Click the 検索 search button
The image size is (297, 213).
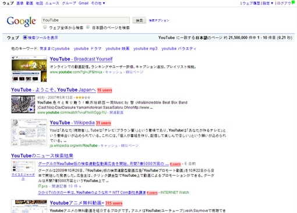(139, 20)
